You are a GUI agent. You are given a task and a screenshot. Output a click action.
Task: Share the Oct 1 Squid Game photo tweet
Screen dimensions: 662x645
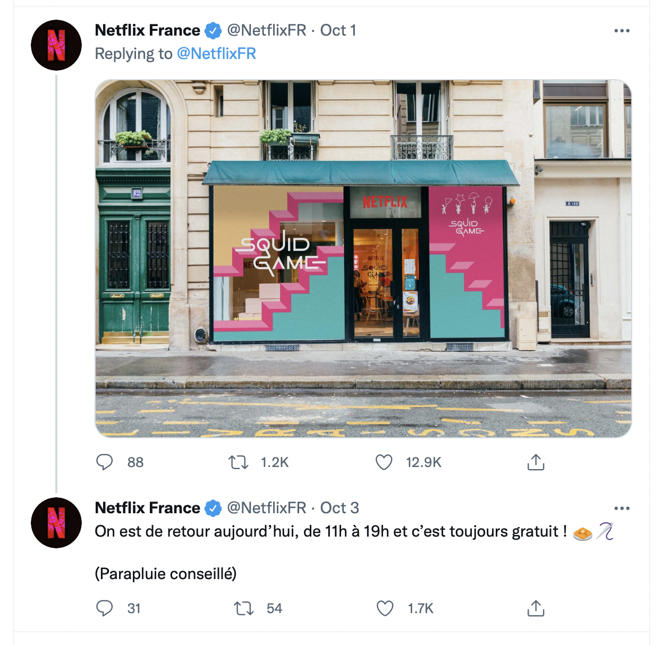536,462
